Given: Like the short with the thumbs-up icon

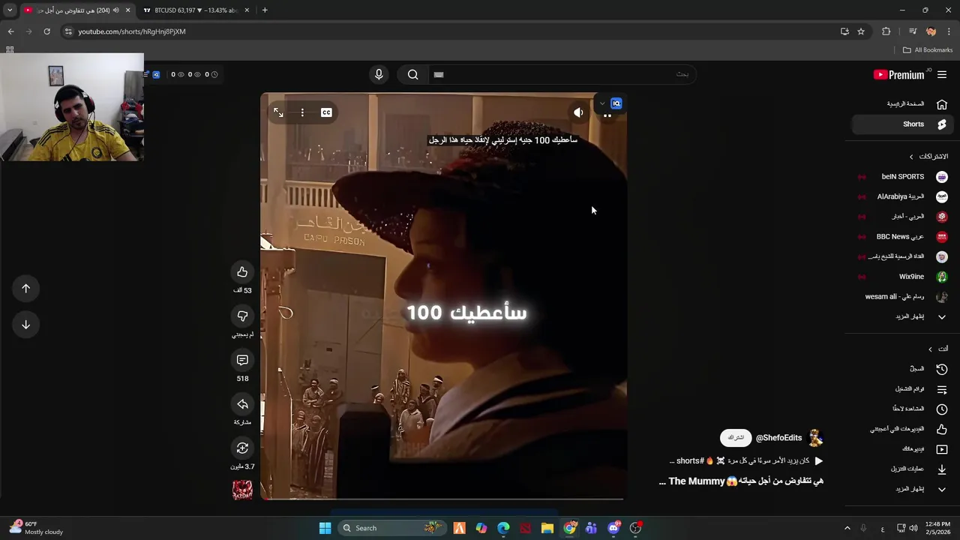Looking at the screenshot, I should [x=242, y=272].
